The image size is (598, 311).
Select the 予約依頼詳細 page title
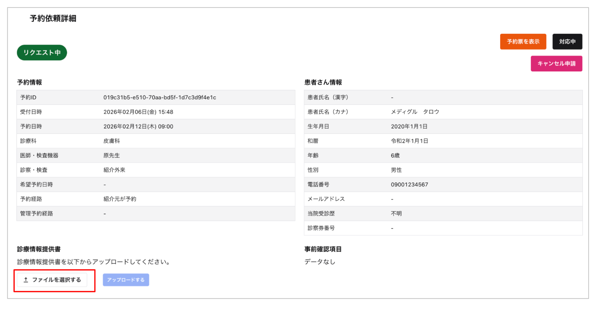52,19
